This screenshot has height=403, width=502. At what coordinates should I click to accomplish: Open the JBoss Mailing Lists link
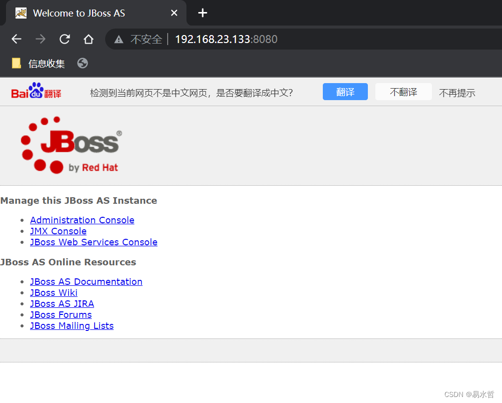point(72,325)
